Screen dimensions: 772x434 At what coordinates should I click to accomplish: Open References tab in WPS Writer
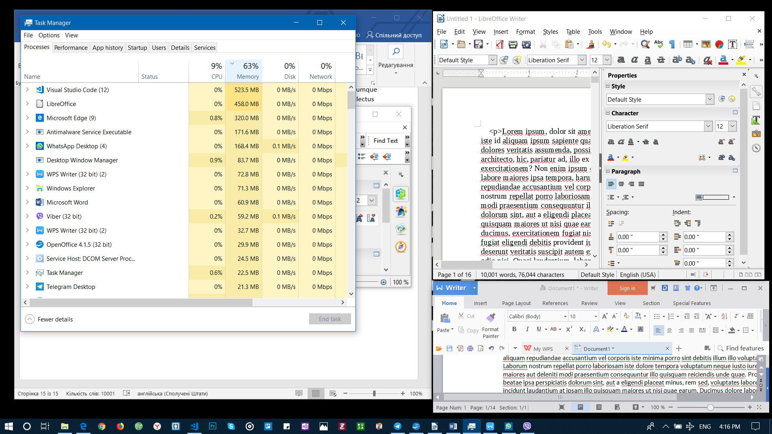tap(555, 303)
